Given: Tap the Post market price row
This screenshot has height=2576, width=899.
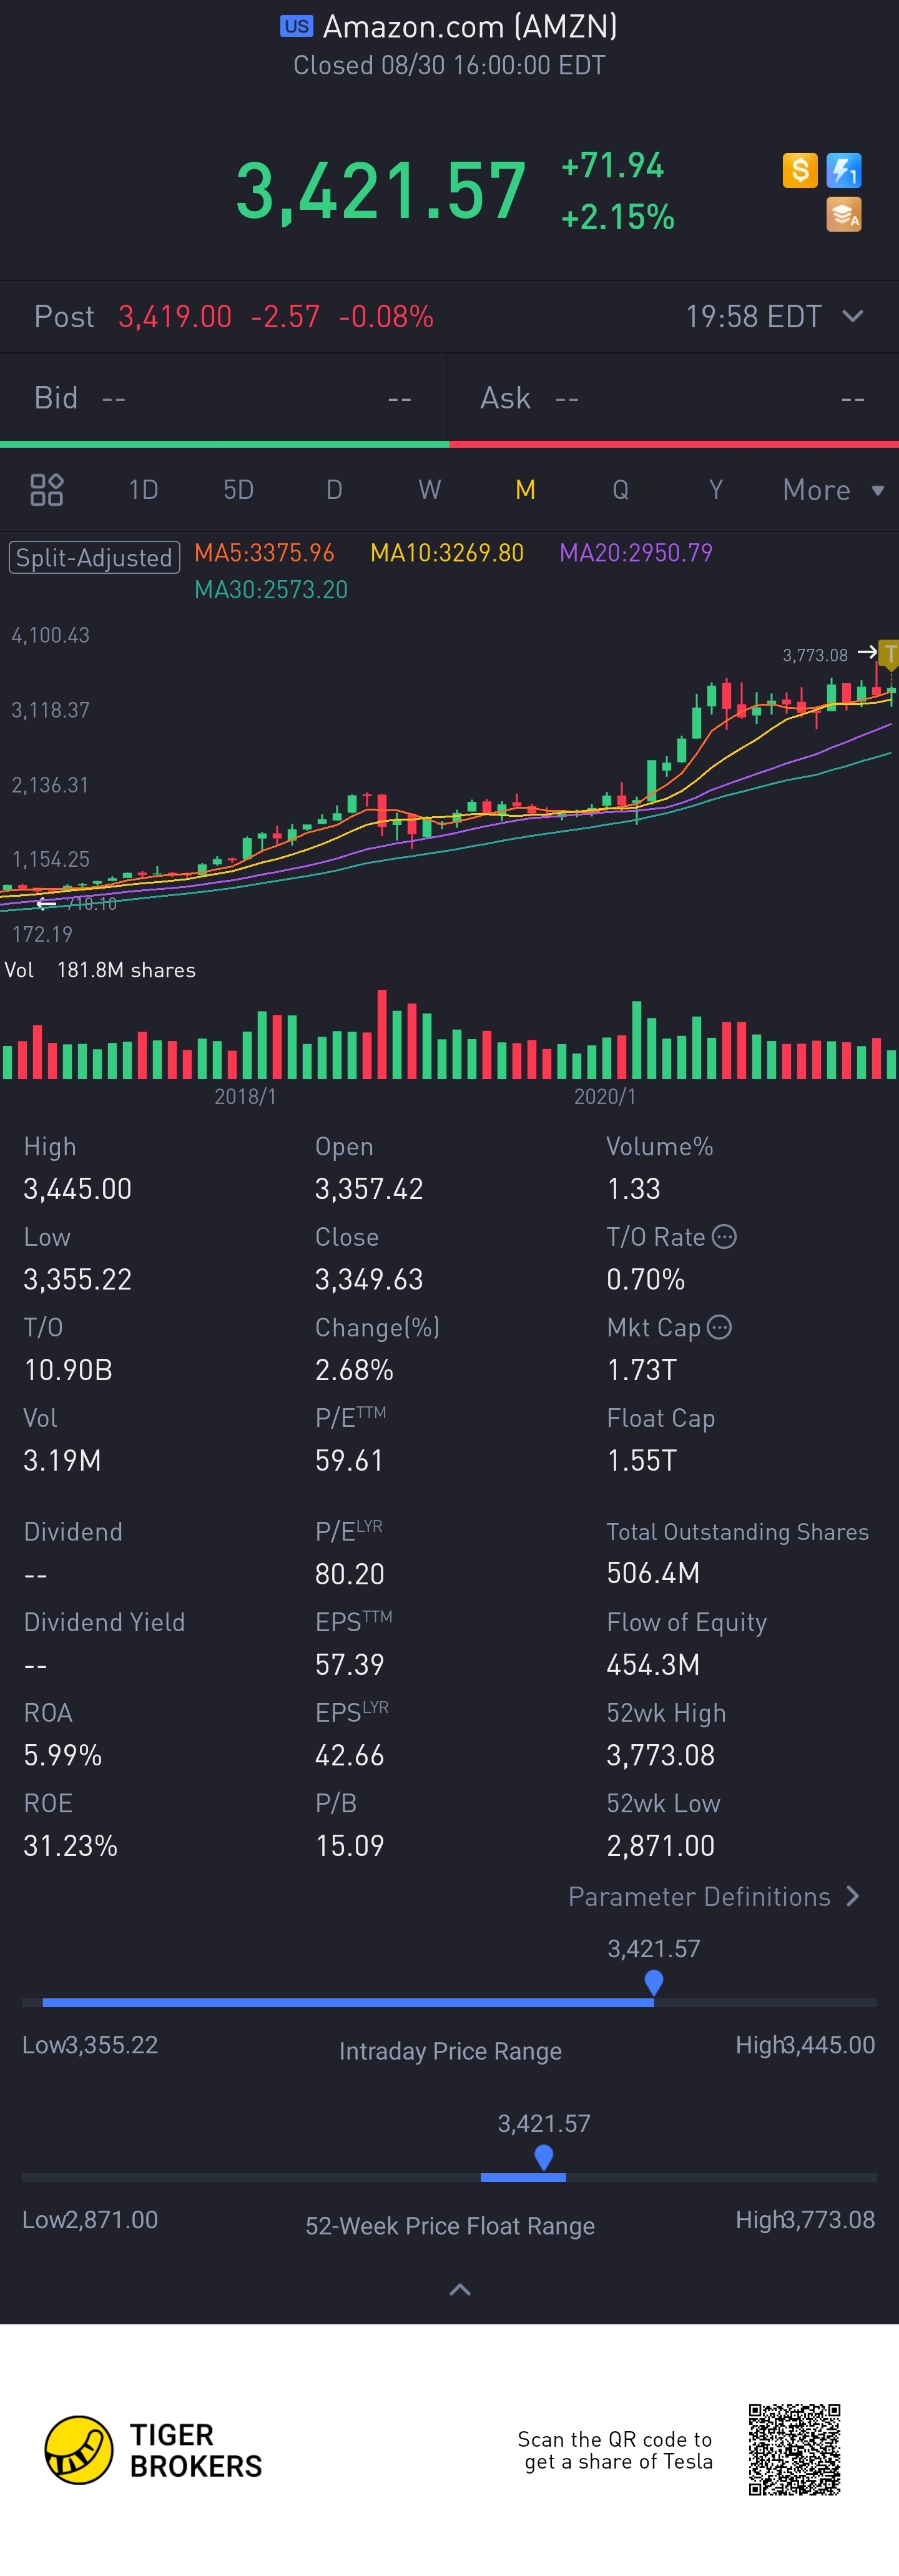Looking at the screenshot, I should (449, 316).
